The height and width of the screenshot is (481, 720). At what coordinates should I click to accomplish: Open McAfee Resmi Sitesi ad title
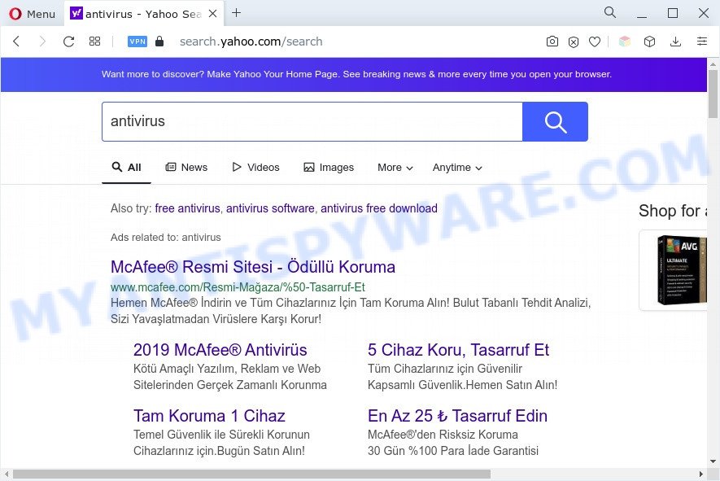(x=253, y=267)
